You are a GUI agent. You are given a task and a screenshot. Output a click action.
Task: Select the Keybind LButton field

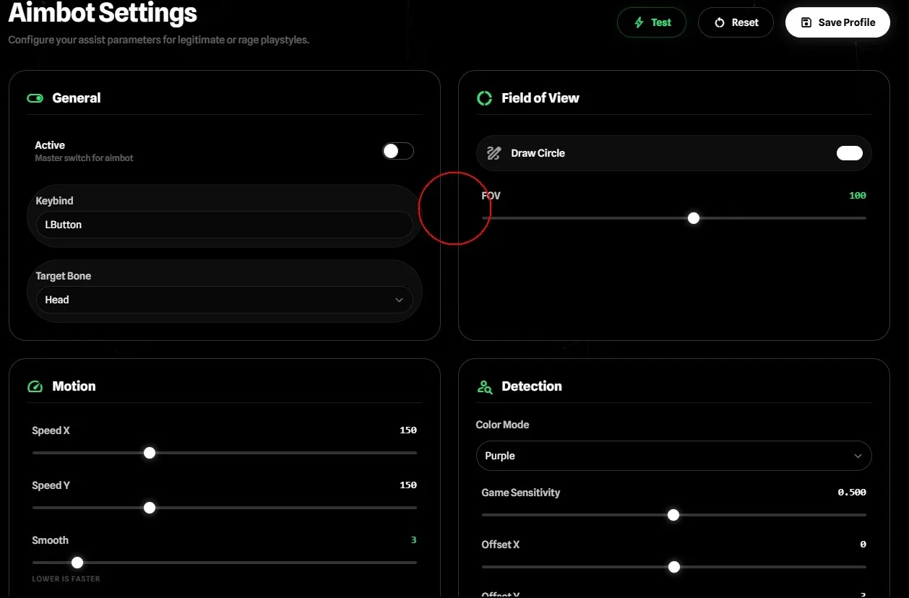pyautogui.click(x=225, y=225)
